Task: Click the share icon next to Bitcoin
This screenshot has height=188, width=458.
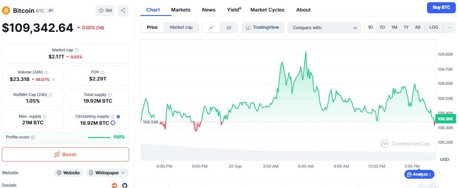Action: tap(123, 10)
